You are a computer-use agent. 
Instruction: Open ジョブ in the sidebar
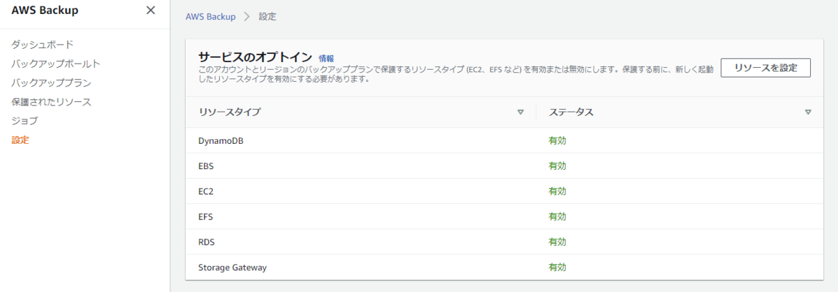24,121
